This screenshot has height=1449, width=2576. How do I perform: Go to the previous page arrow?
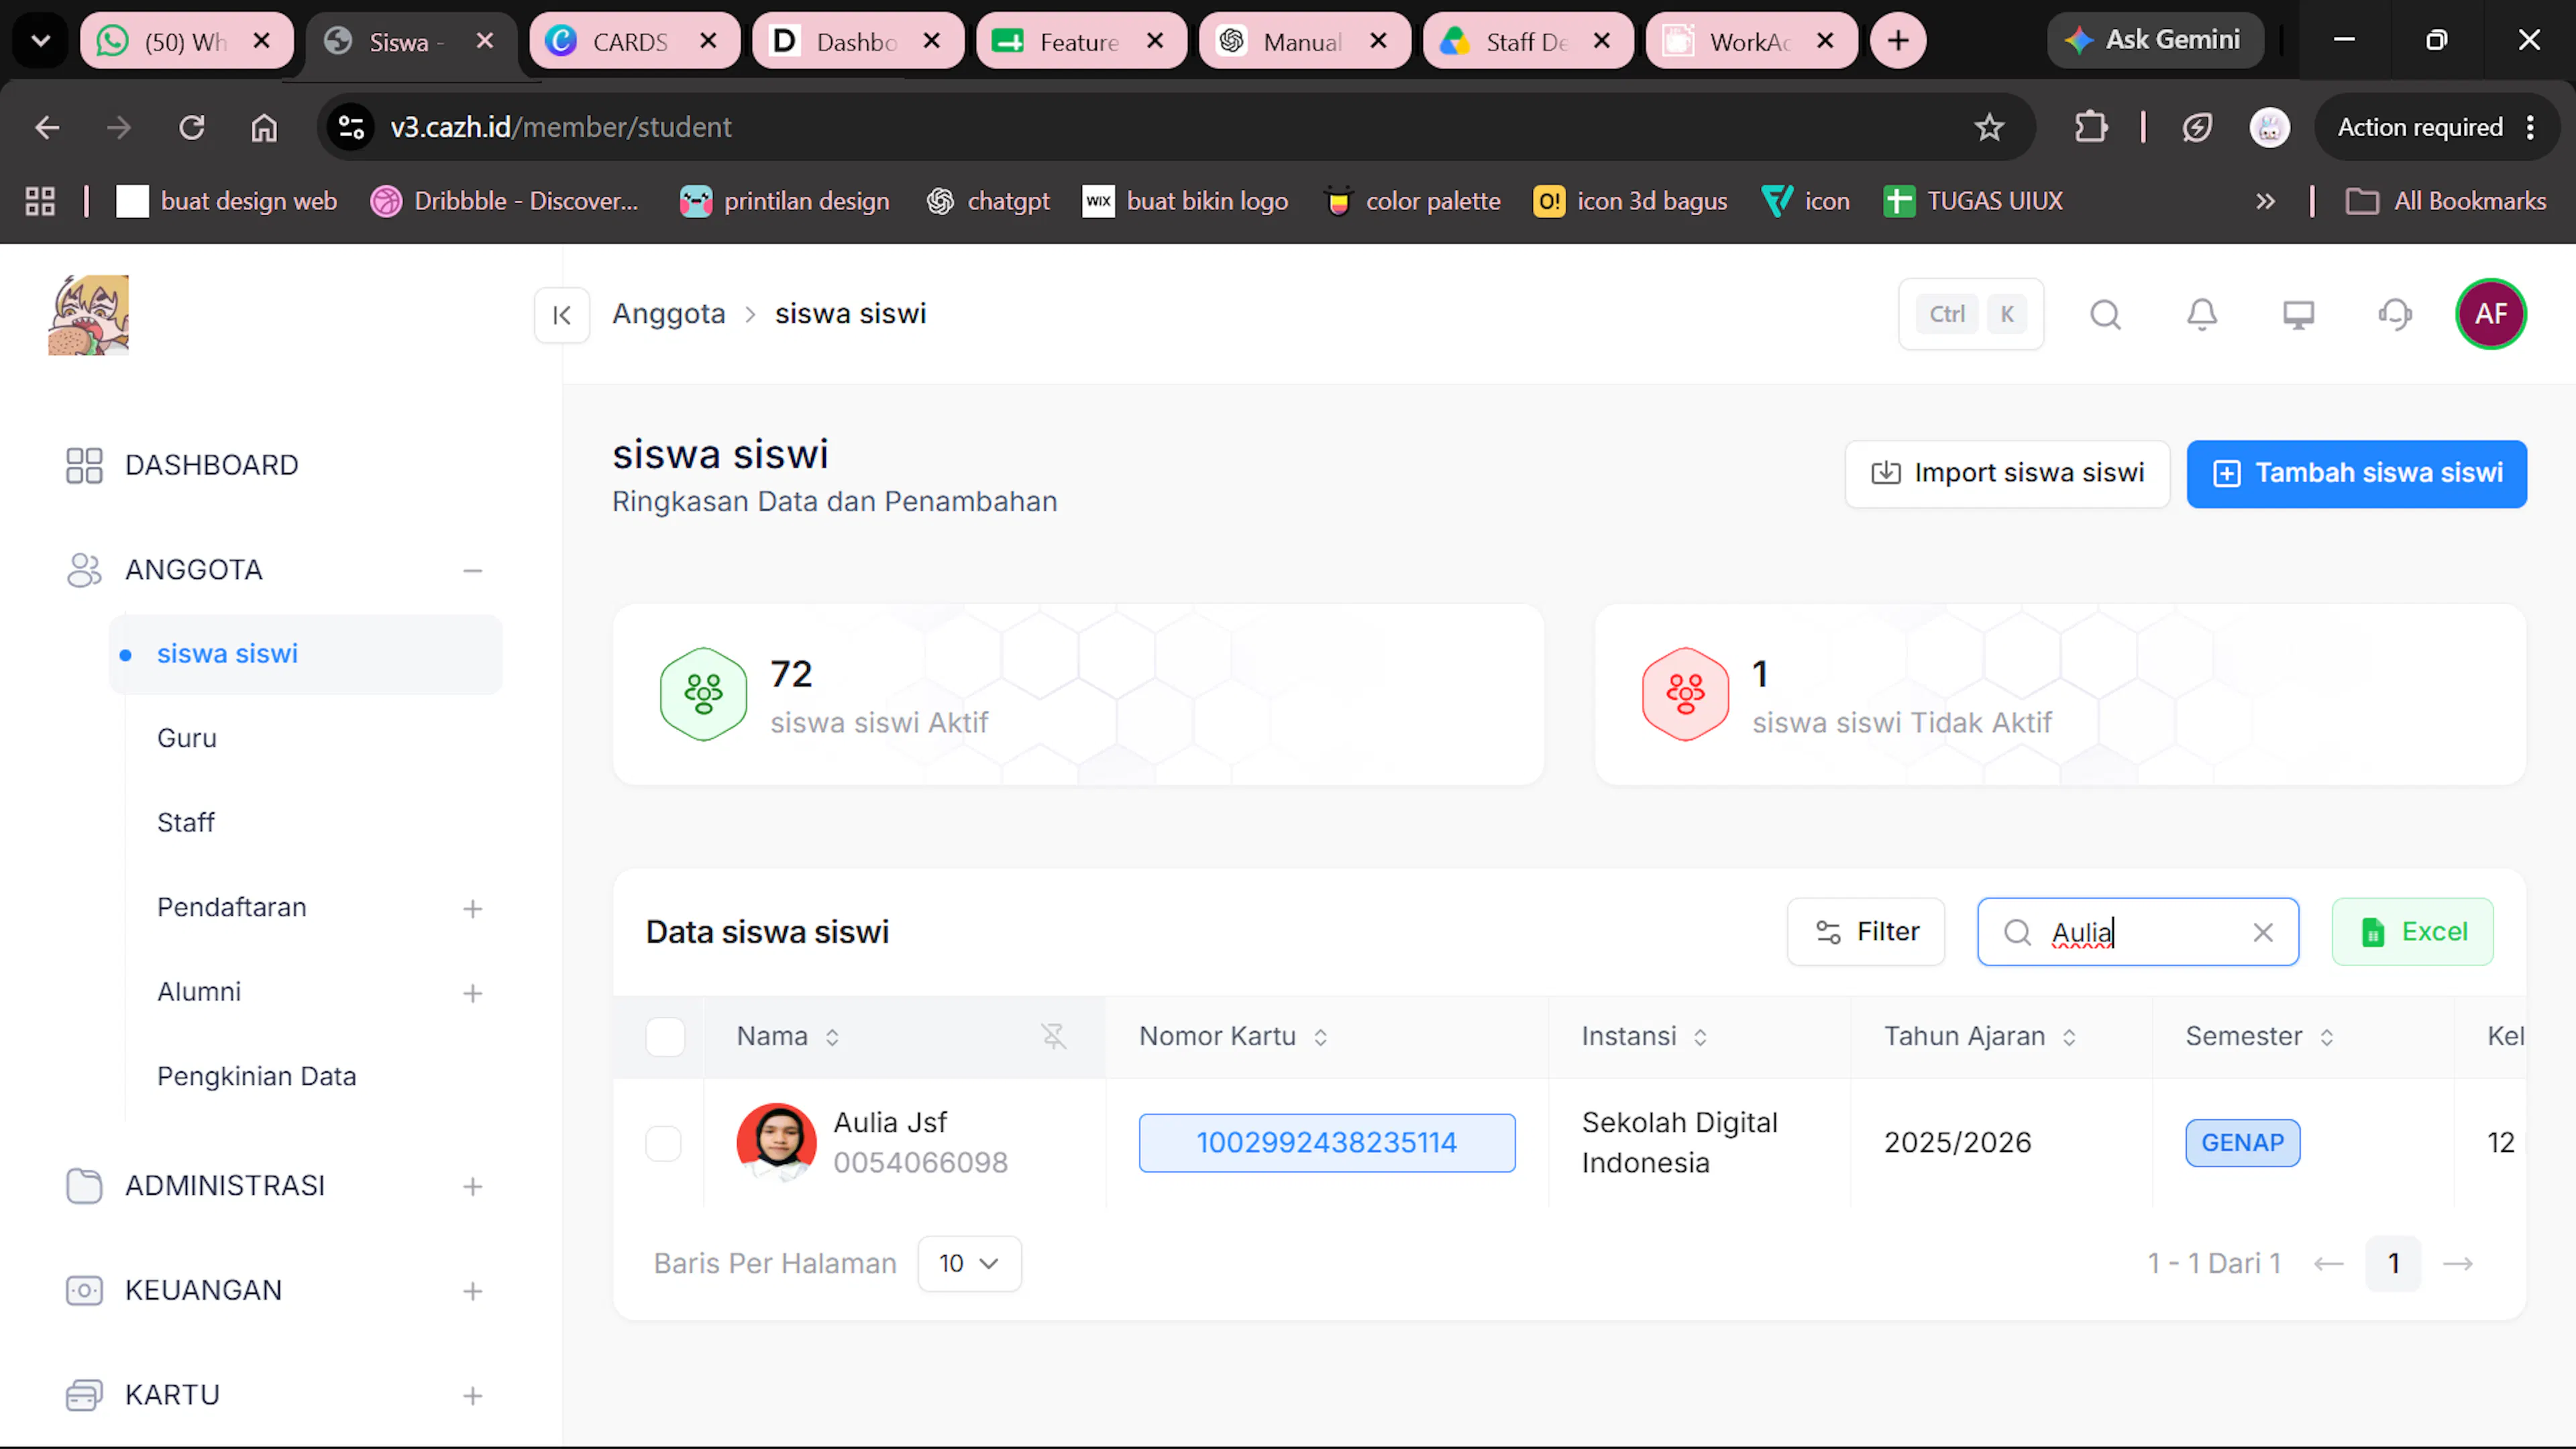coord(2328,1264)
